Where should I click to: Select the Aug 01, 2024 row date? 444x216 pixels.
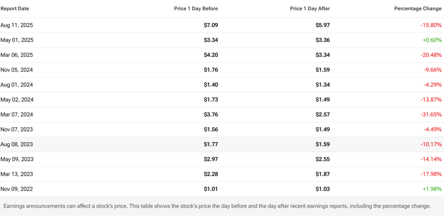coord(16,85)
